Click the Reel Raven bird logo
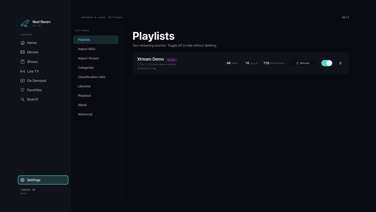Viewport: 376px width, 212px height. coord(25,23)
